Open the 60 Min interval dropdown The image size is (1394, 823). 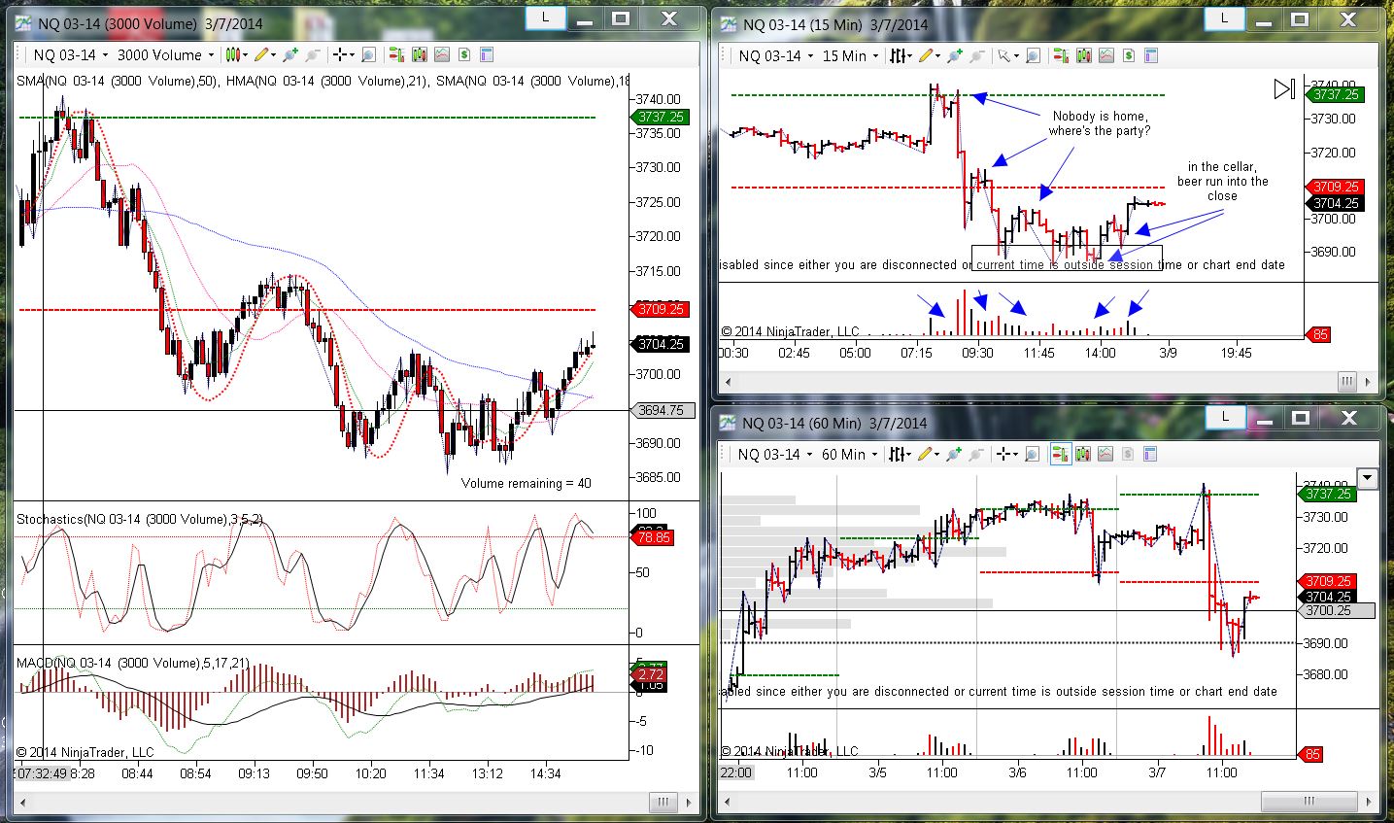(x=850, y=455)
